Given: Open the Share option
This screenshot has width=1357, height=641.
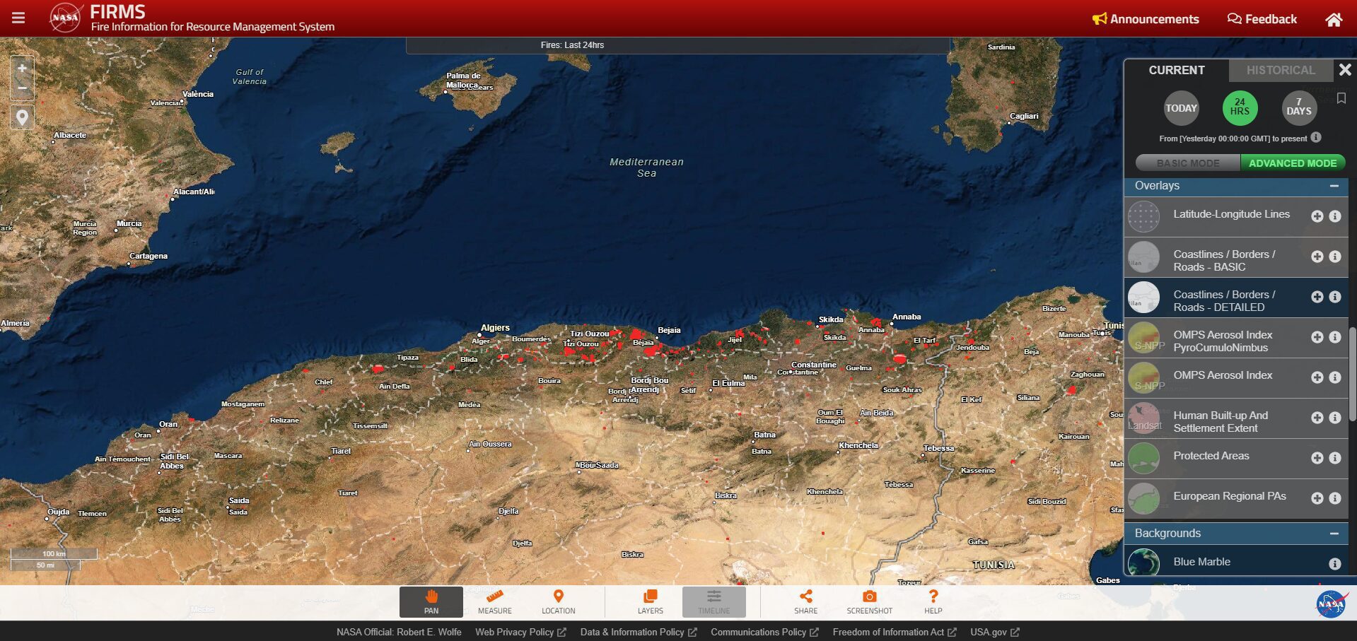Looking at the screenshot, I should [x=805, y=601].
